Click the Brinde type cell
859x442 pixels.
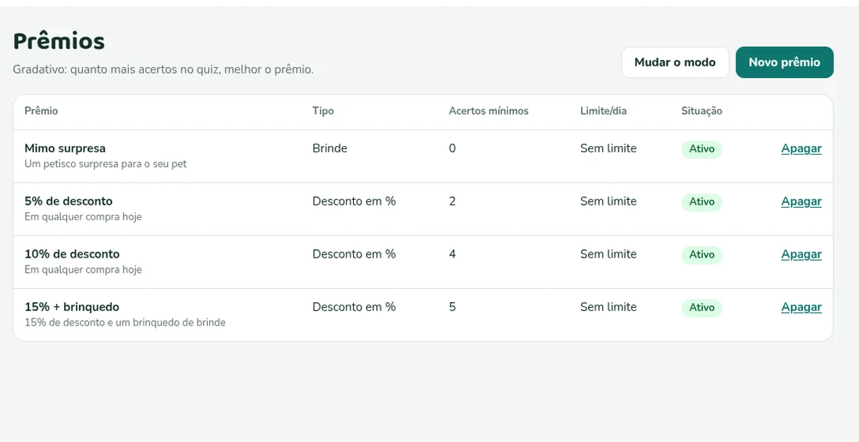[330, 148]
